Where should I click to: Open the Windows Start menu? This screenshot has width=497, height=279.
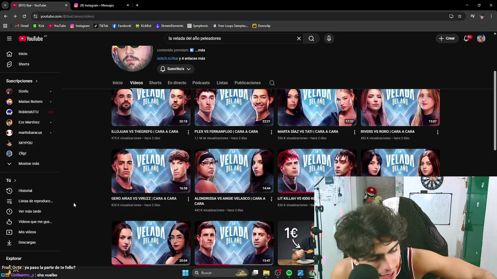185,273
